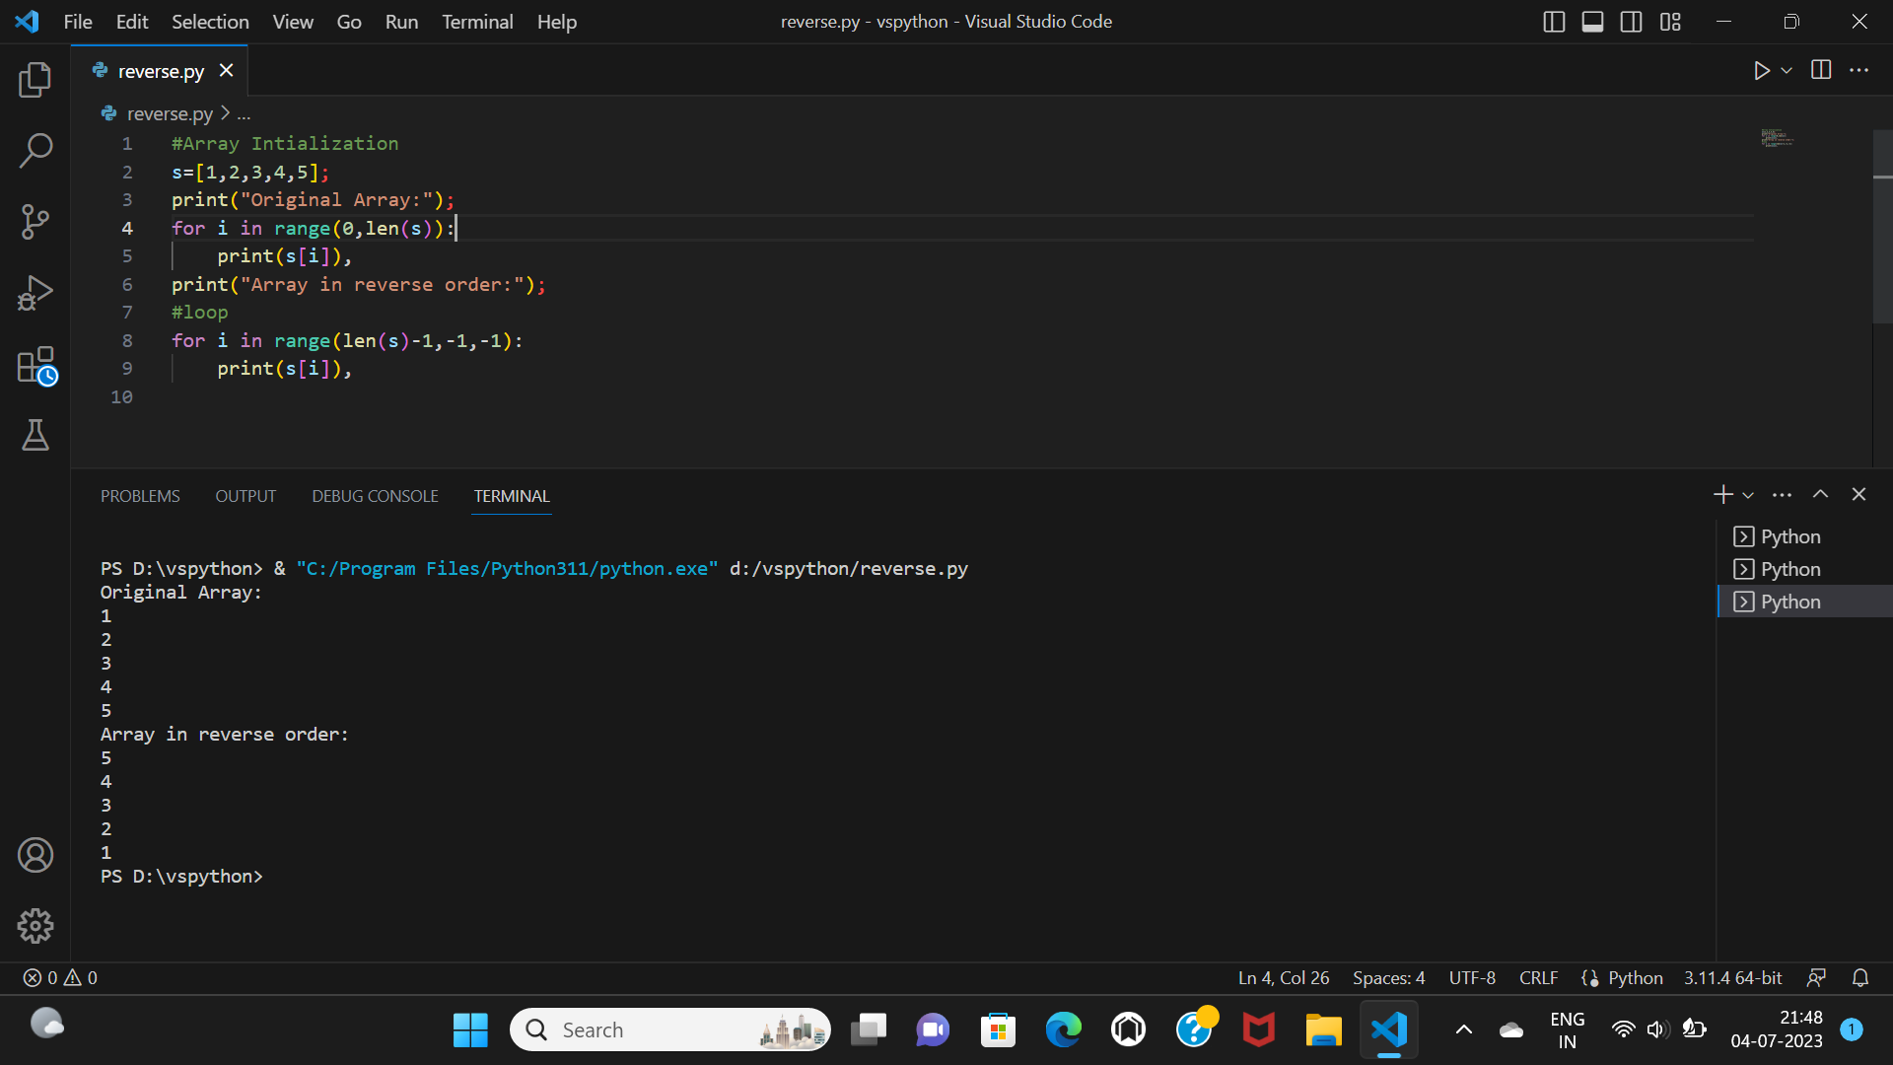Open the Selection menu
Image resolution: width=1893 pixels, height=1065 pixels.
coord(210,22)
